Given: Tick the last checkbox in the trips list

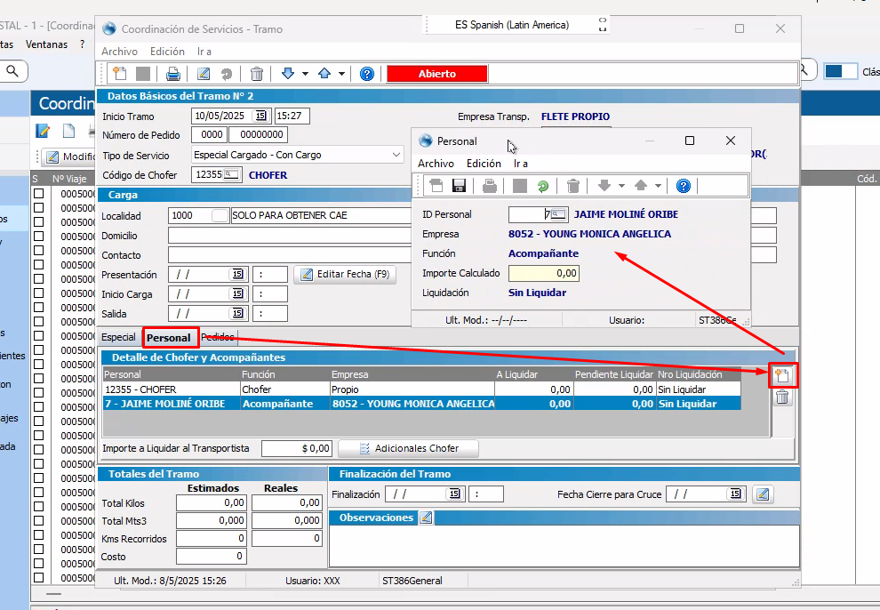Looking at the screenshot, I should point(39,577).
